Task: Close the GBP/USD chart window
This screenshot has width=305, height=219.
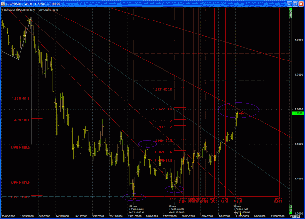Action: pos(301,4)
